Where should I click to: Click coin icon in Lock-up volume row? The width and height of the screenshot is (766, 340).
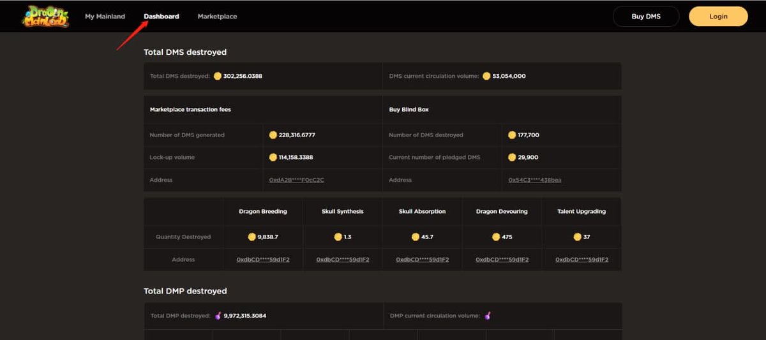click(x=273, y=158)
